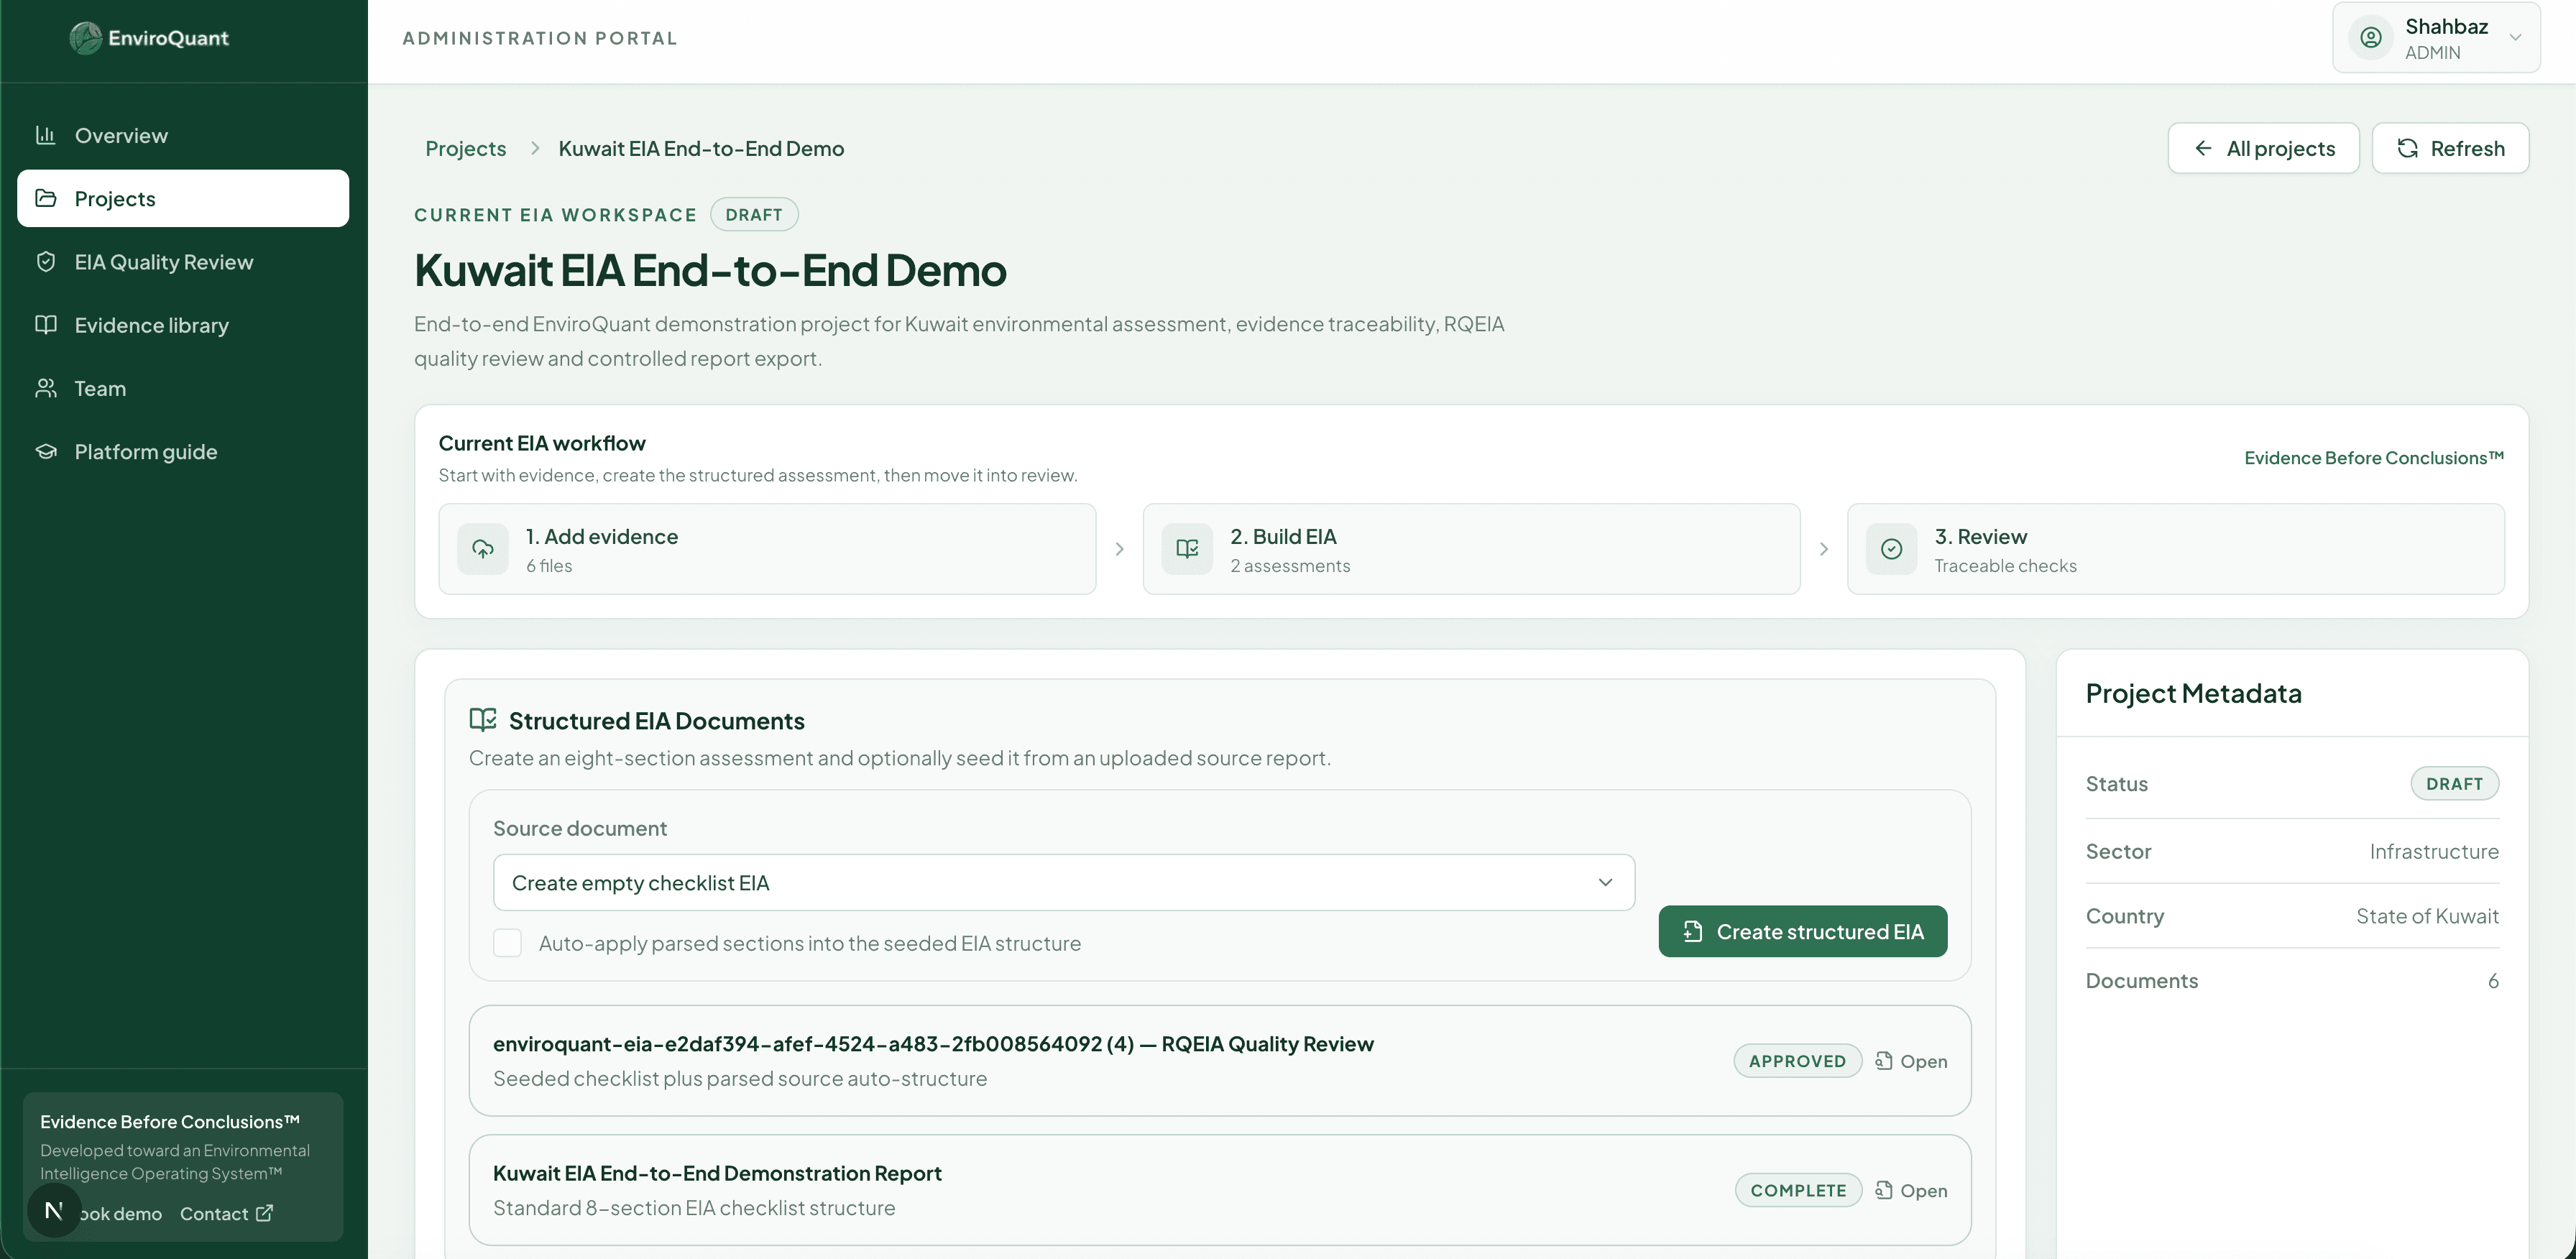Click the shield icon beside EIA Quality Review
The image size is (2576, 1259).
click(x=45, y=262)
